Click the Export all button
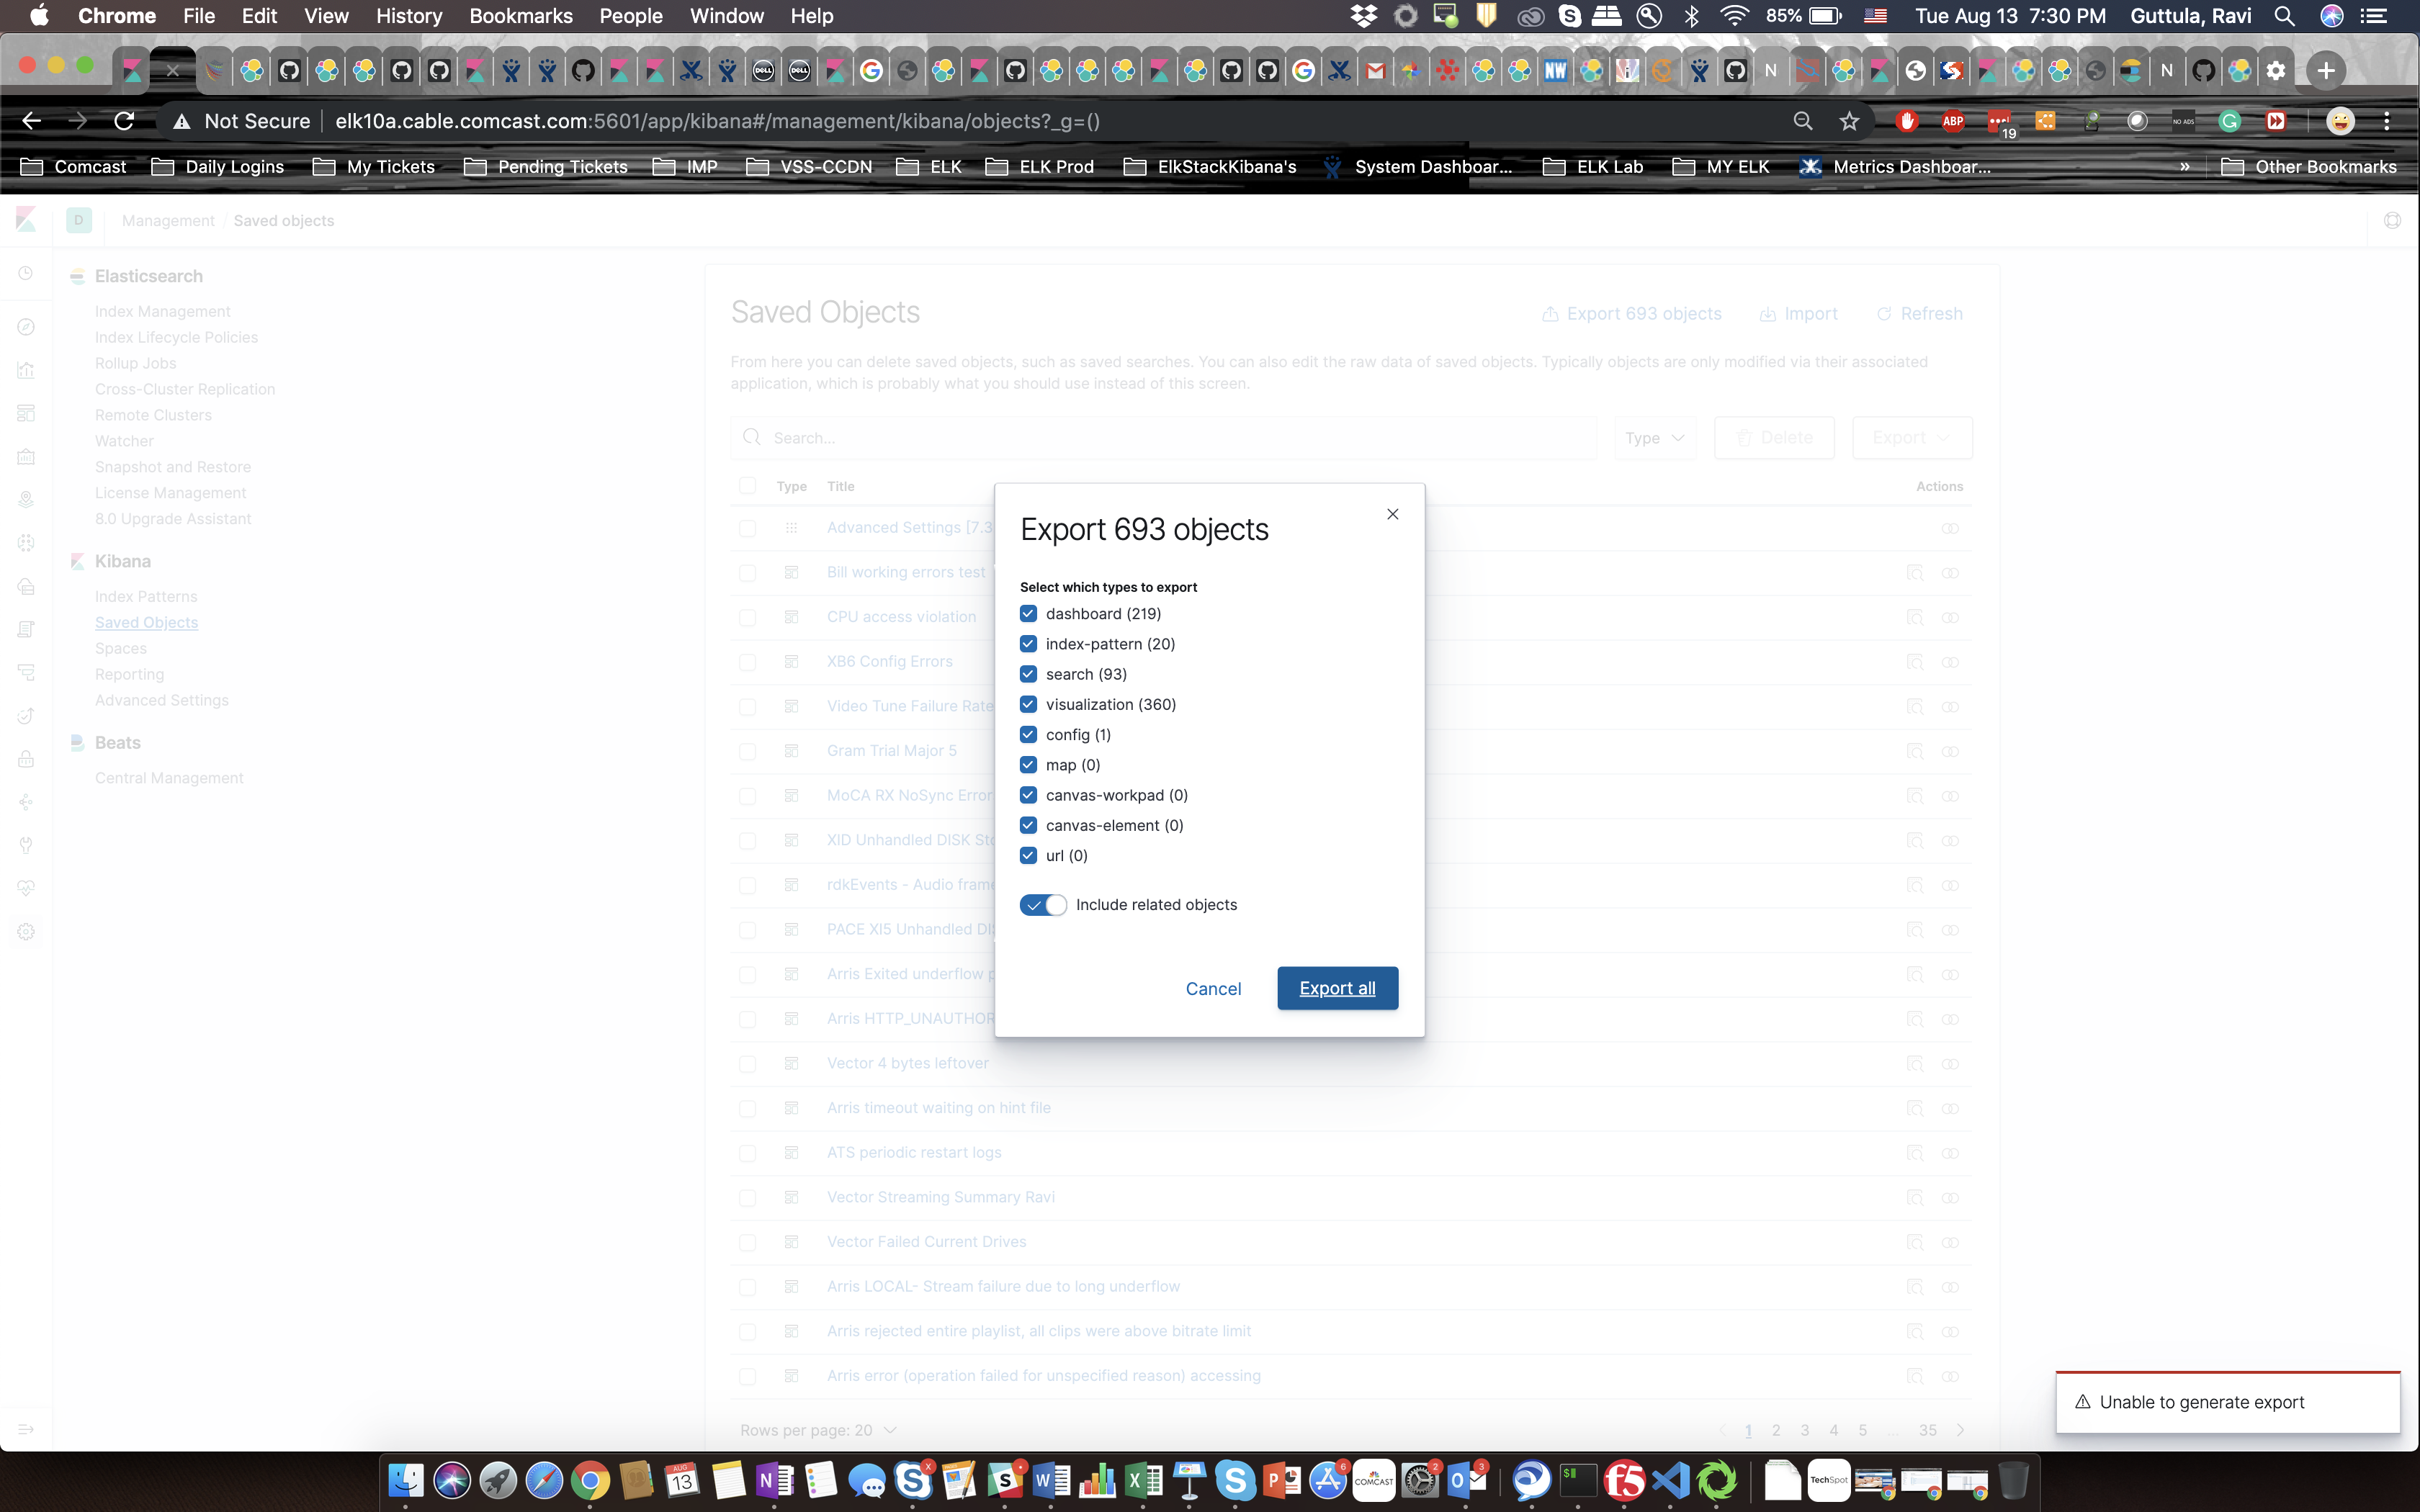The height and width of the screenshot is (1512, 2420). 1337,988
